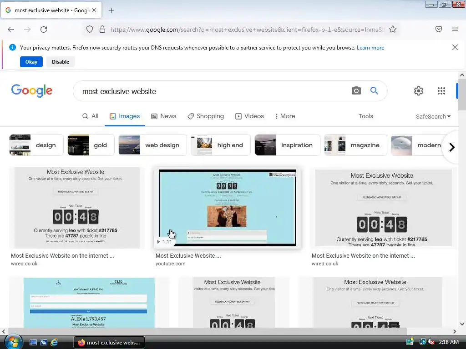Open the blue ALEX #1,793,457 image result
The image size is (466, 349).
(89, 302)
